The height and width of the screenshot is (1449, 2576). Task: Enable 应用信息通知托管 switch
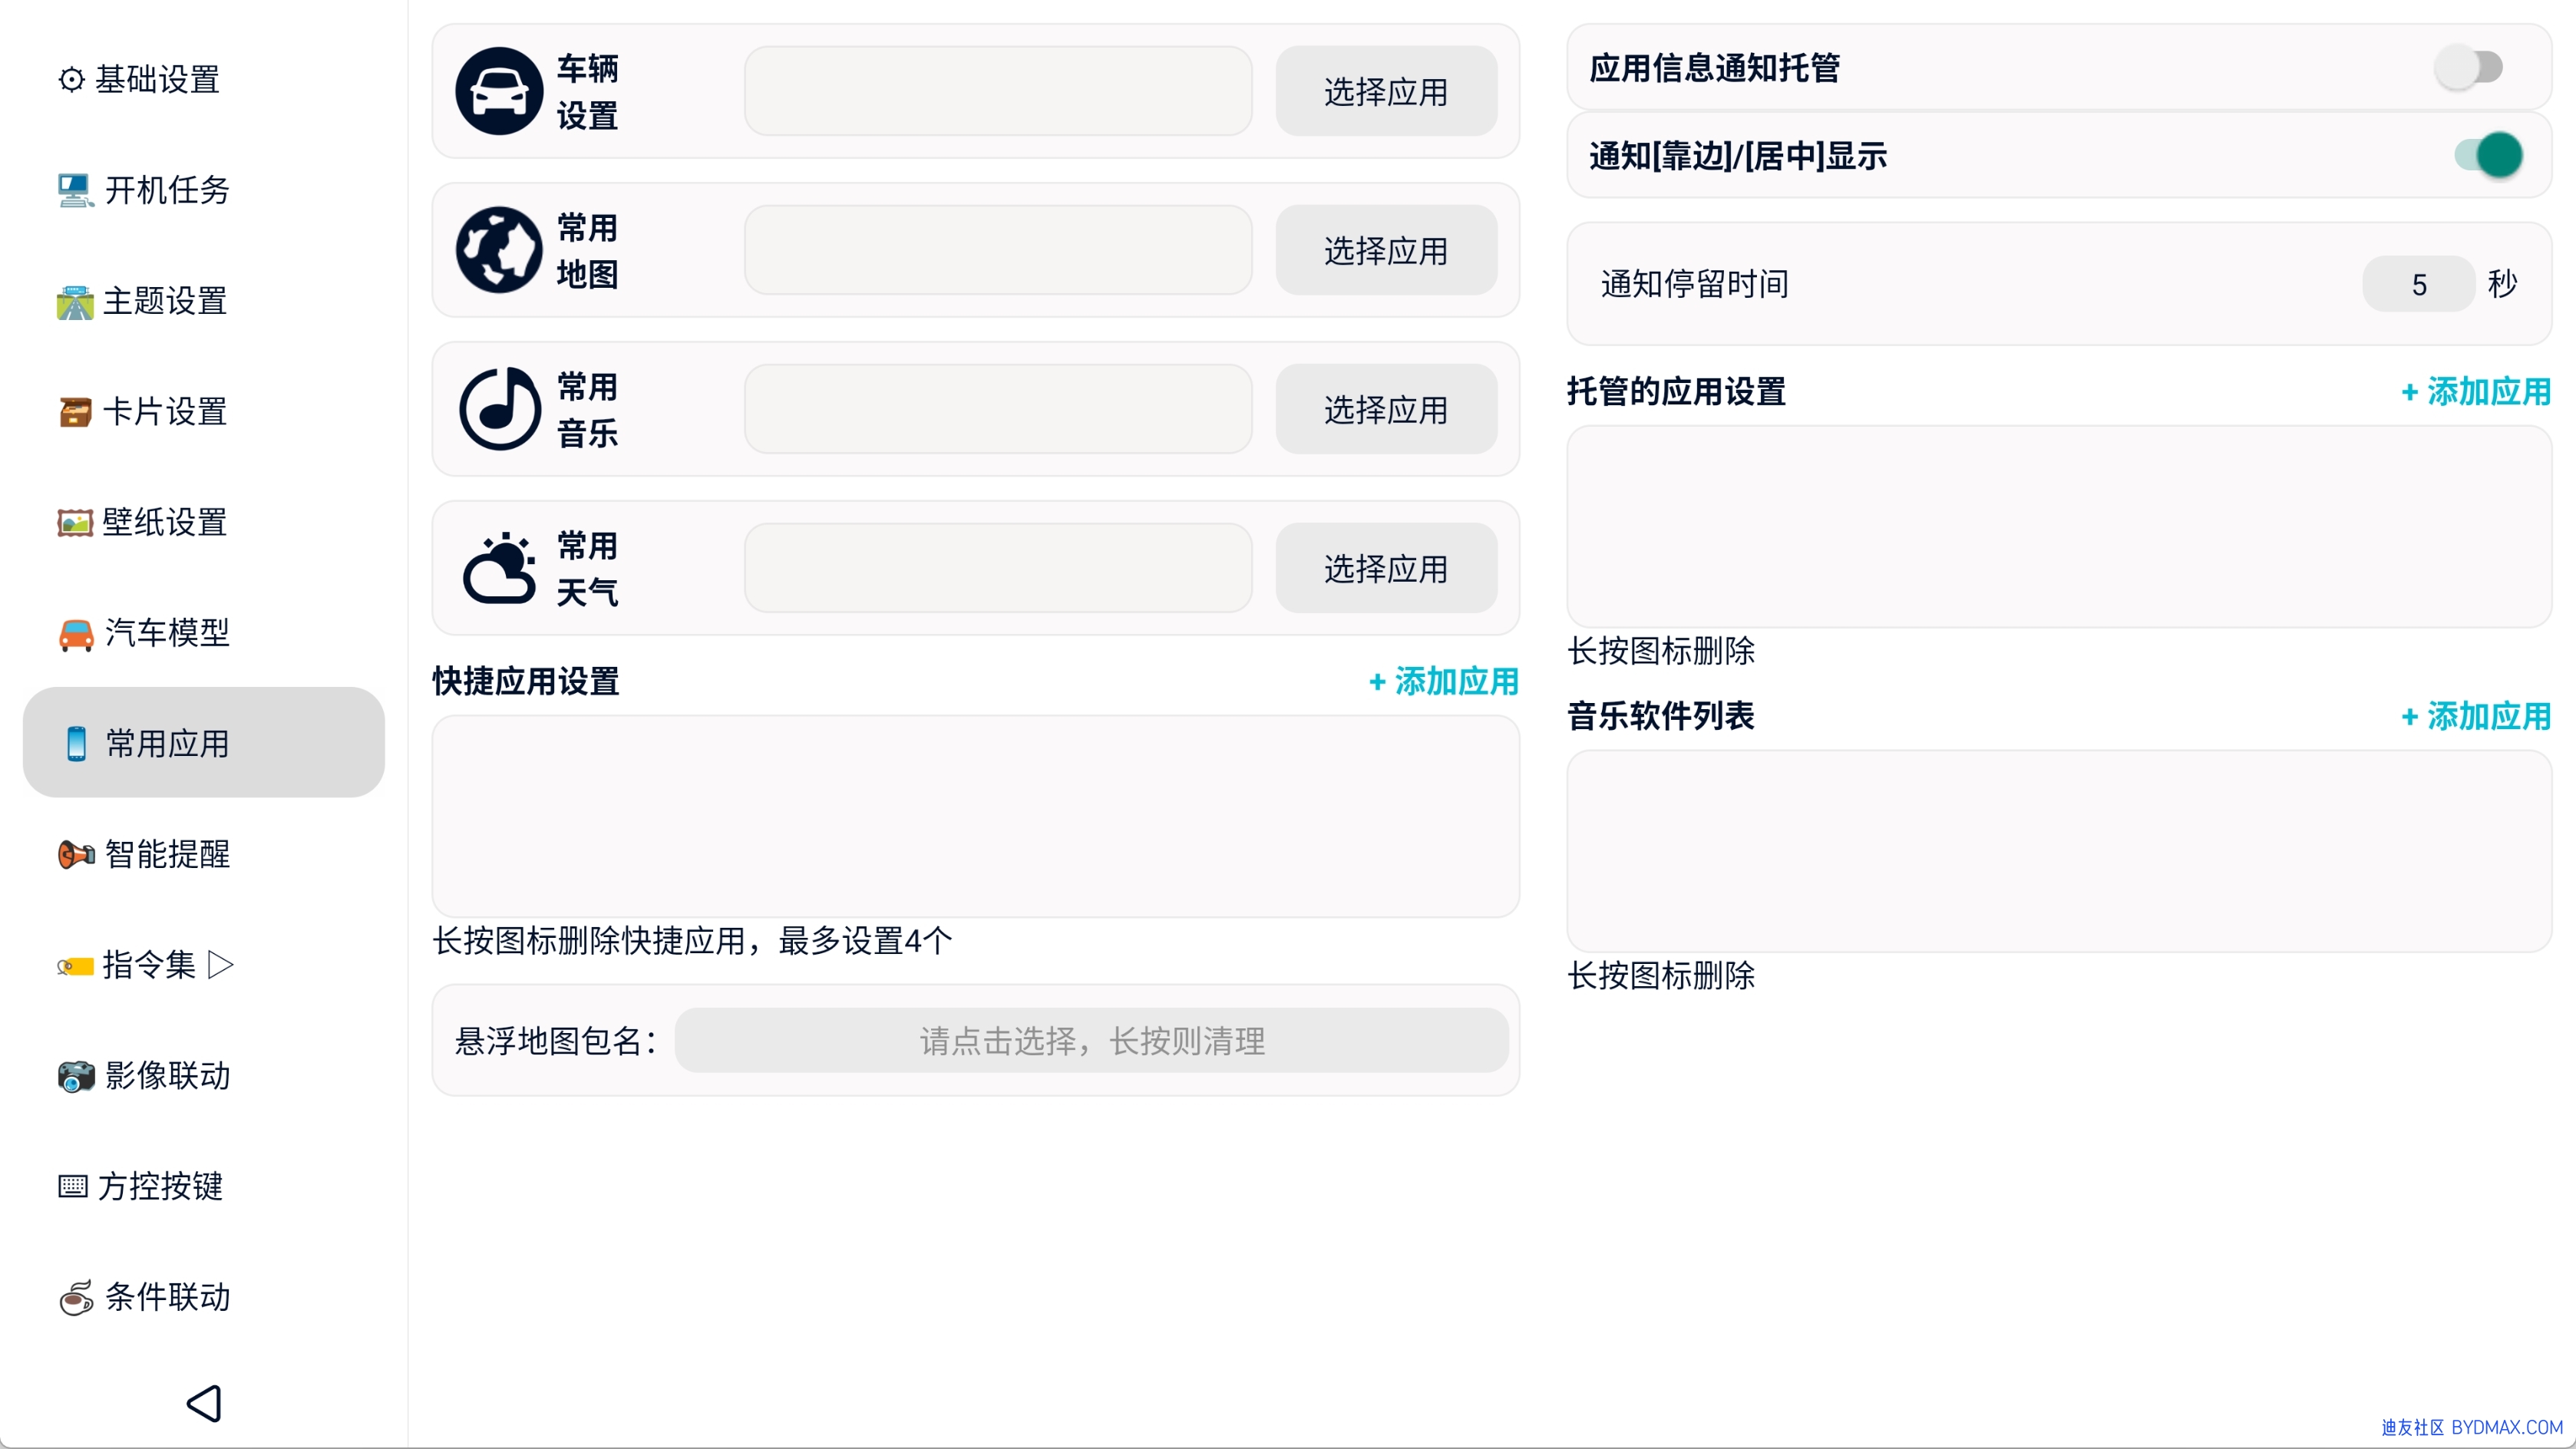[x=2468, y=68]
